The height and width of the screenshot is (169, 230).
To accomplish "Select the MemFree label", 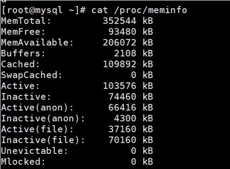I will [23, 32].
